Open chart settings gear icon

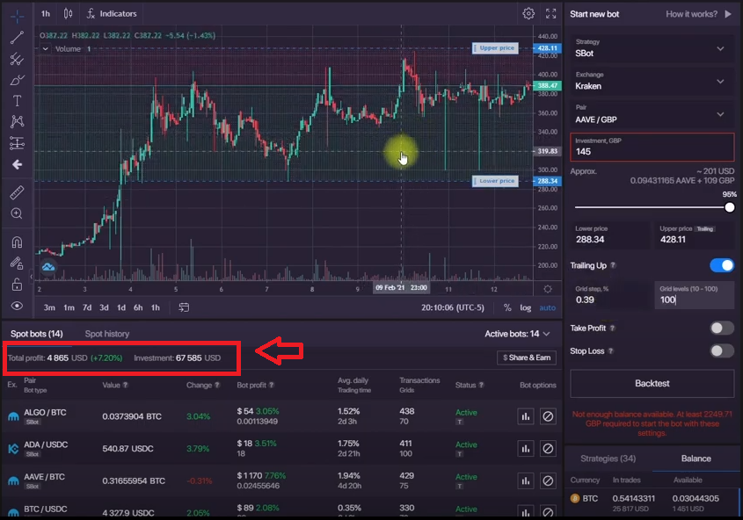coord(528,14)
